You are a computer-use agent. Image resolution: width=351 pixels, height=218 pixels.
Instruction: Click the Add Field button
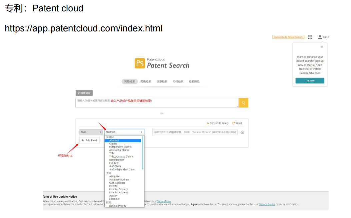89,141
